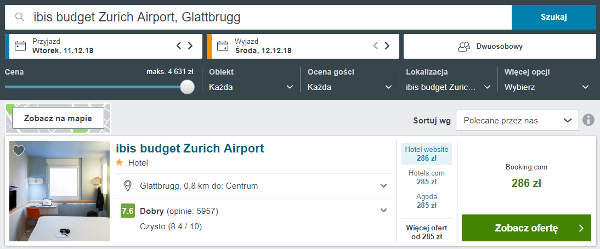Open the Ocena gości filter dropdown

coord(350,87)
